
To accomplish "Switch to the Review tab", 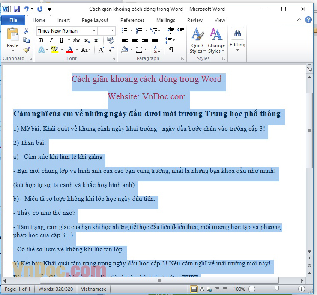I will (194, 20).
